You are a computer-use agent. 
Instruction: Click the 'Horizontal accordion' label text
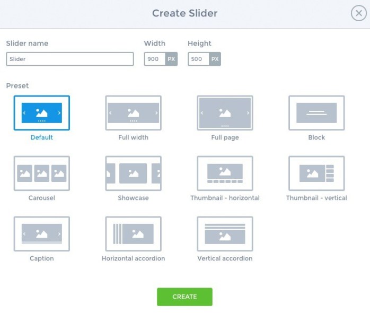coord(134,258)
